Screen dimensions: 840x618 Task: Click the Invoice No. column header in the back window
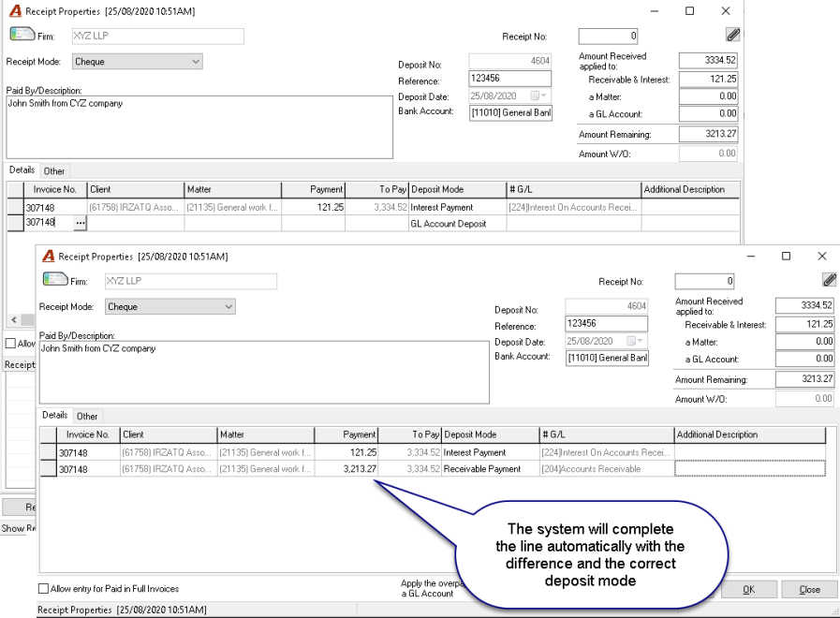coord(55,189)
